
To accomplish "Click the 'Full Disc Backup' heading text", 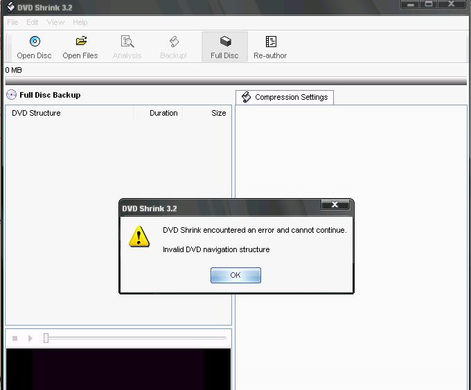I will pos(50,95).
